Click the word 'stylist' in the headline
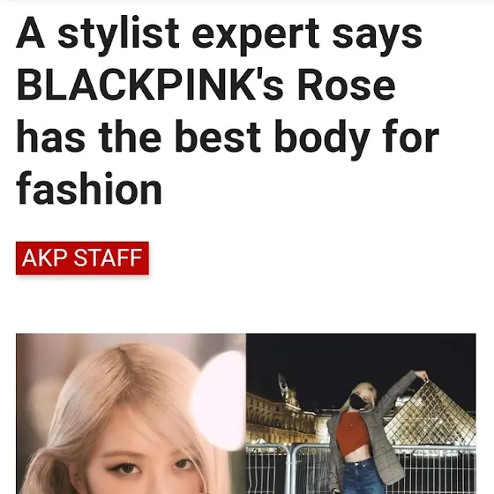 tap(118, 34)
